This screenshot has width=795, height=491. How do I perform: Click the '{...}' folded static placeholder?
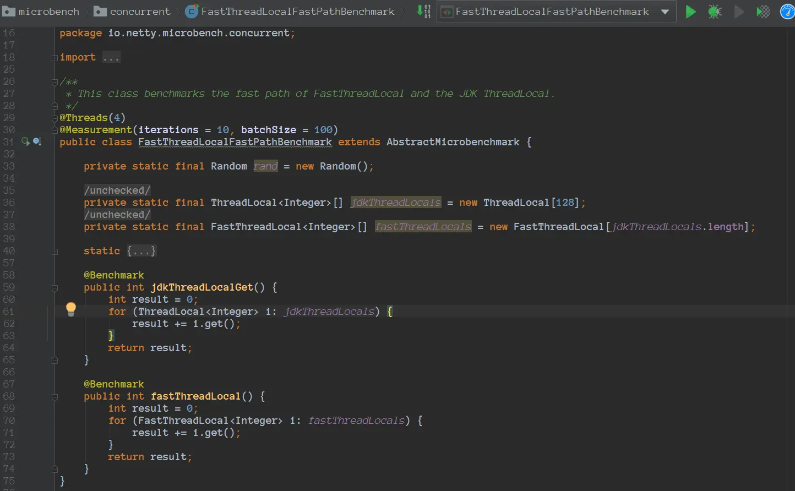pos(141,251)
